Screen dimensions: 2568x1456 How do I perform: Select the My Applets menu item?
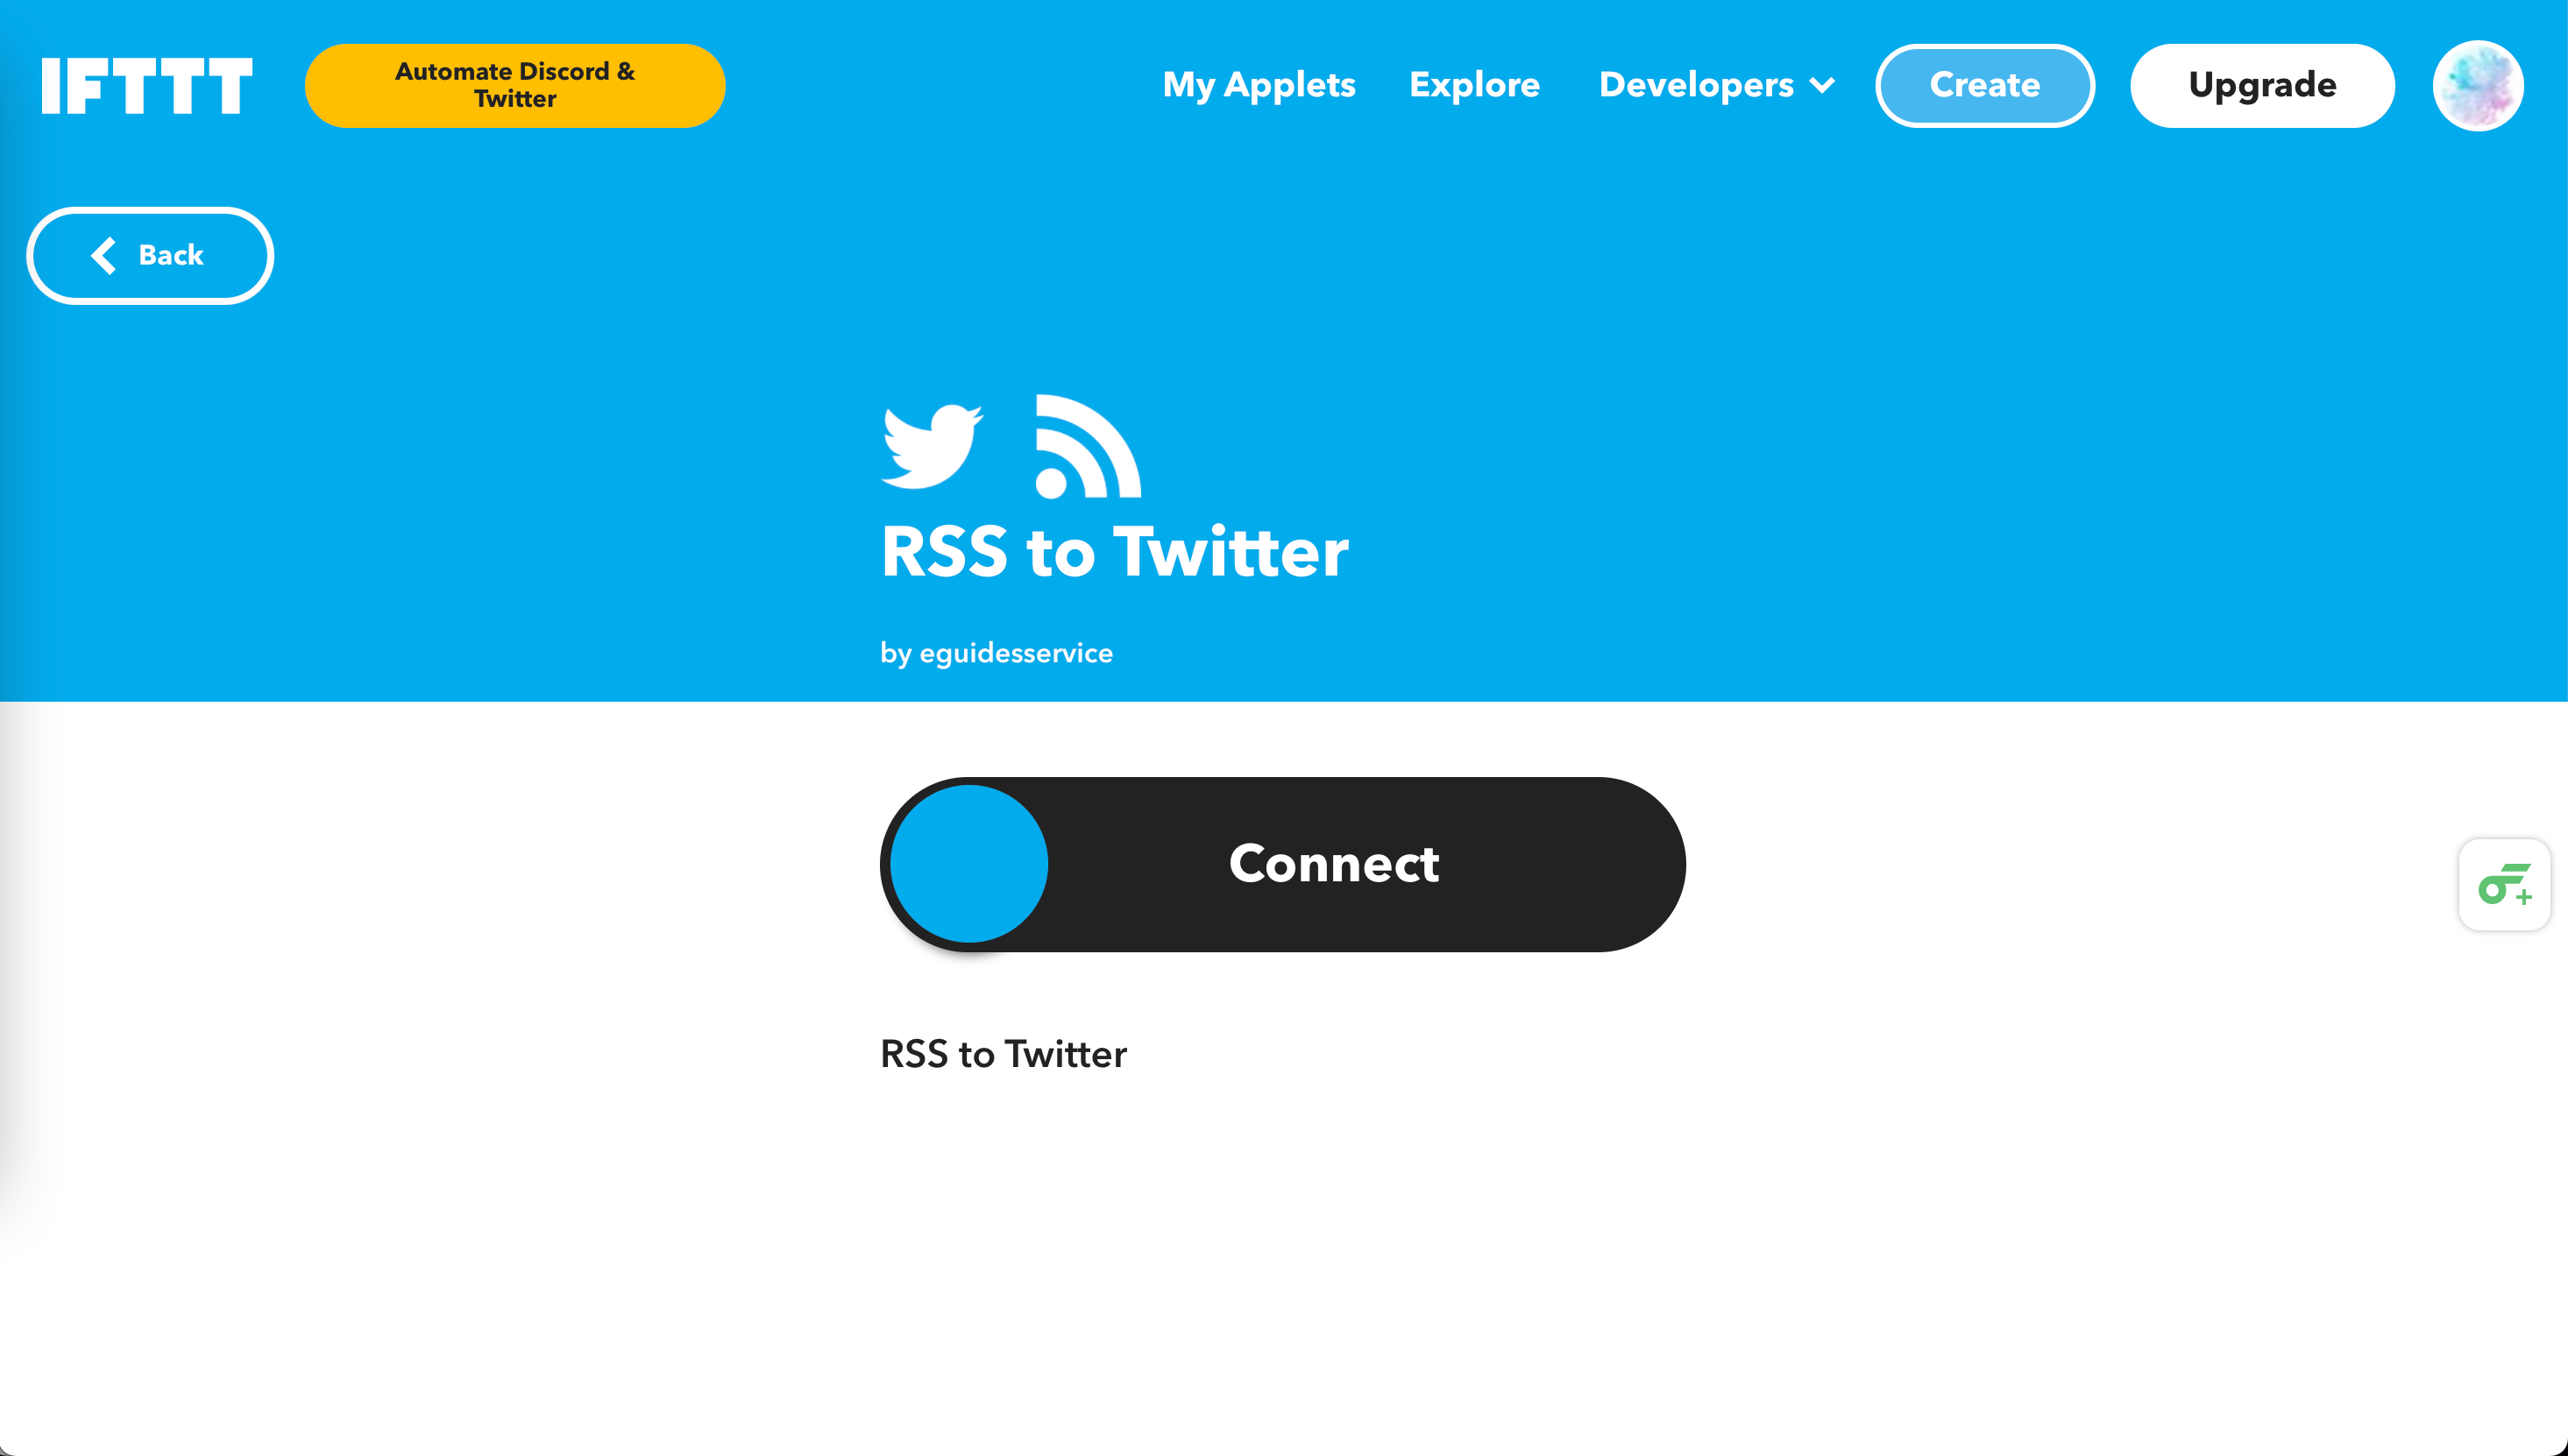(x=1259, y=85)
